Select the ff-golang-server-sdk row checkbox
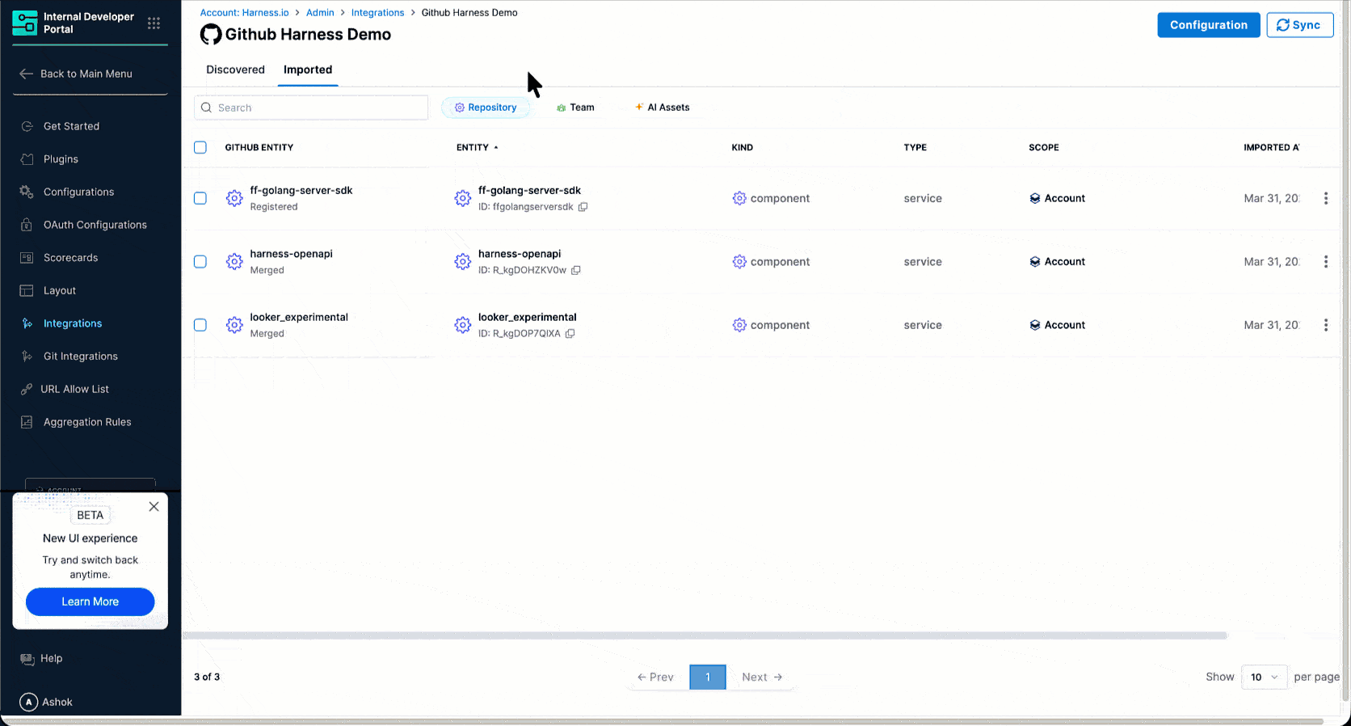Screen dimensions: 1351x726 [200, 198]
